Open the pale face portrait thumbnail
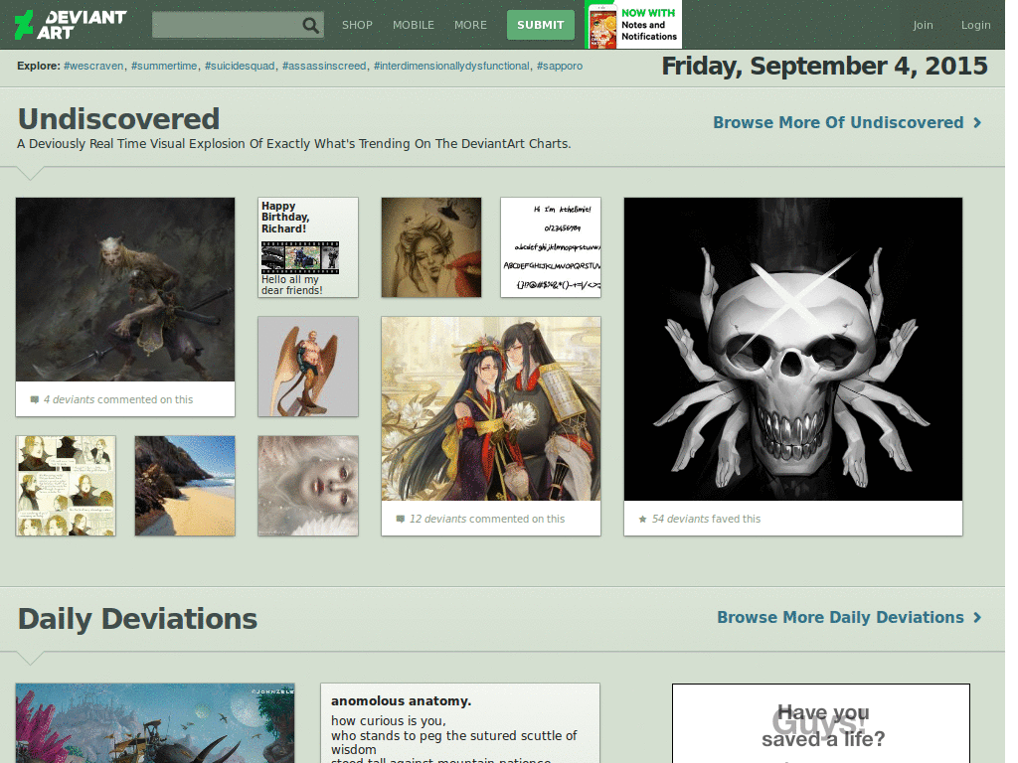The height and width of the screenshot is (763, 1018). pyautogui.click(x=308, y=486)
